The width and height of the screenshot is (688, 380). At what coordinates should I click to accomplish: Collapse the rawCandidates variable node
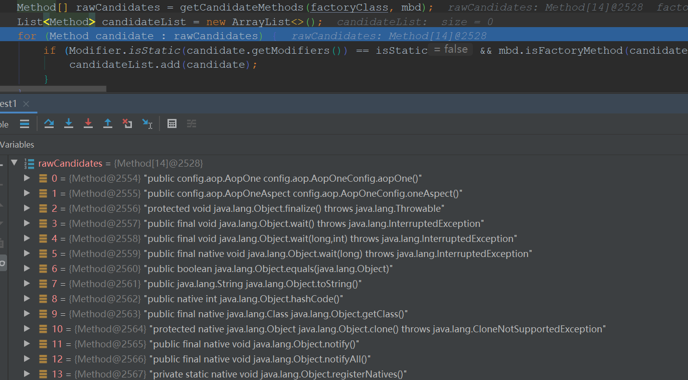[x=14, y=163]
